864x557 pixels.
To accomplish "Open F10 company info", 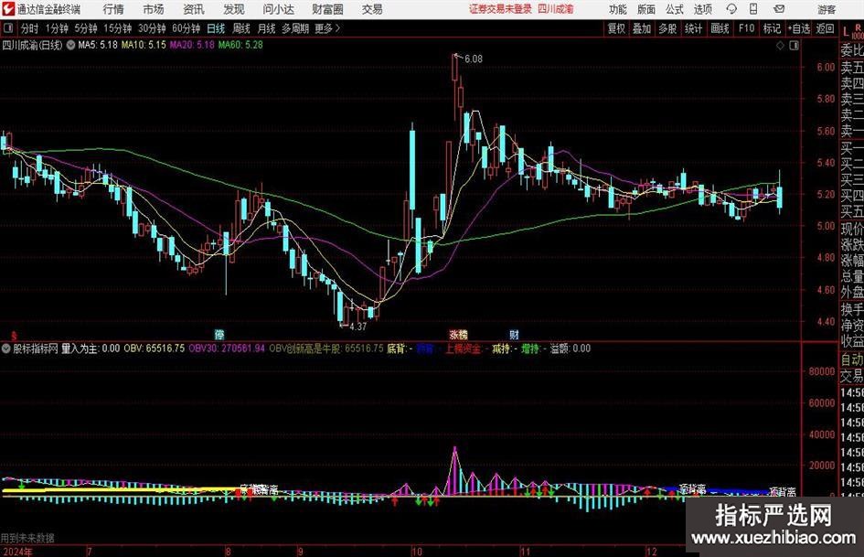I will click(x=746, y=28).
